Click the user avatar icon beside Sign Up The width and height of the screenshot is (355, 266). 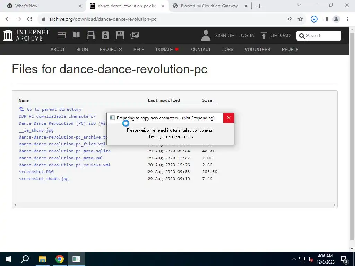pyautogui.click(x=206, y=36)
